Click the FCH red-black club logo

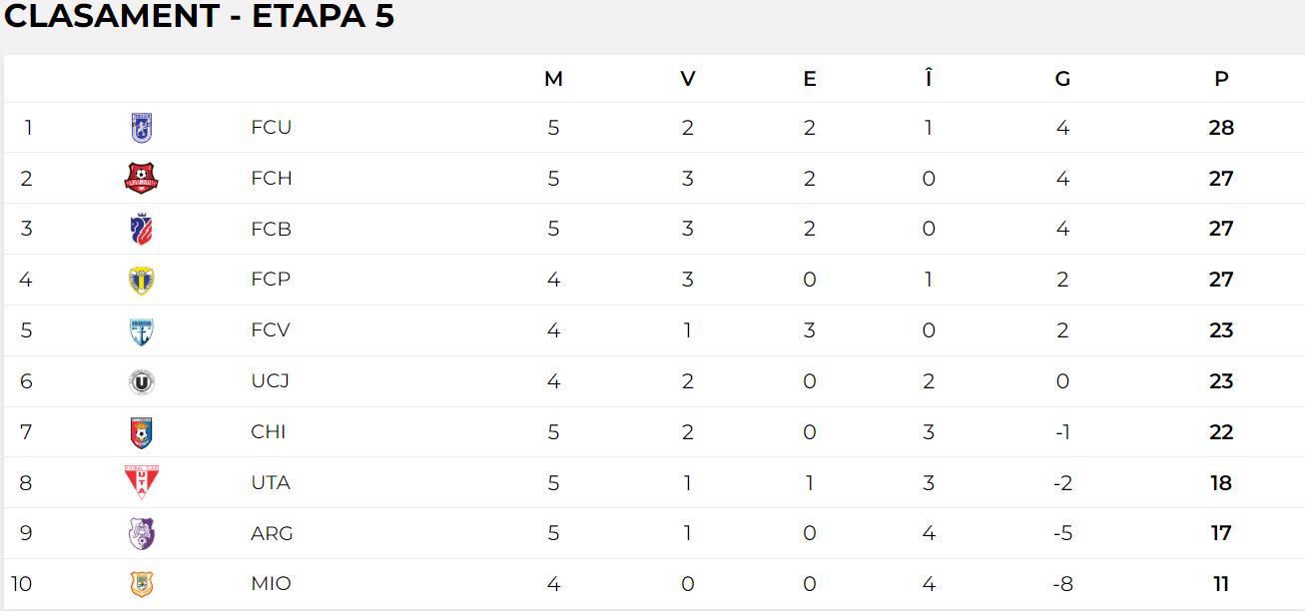[x=142, y=179]
